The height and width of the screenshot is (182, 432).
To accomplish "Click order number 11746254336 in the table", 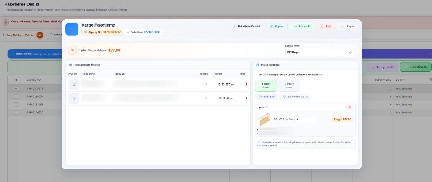I will tap(35, 112).
